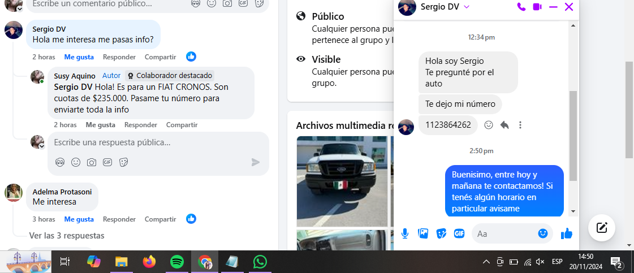Screen dimensions: 634x273
Task: Open Firefox from the taskbar
Action: point(149,262)
